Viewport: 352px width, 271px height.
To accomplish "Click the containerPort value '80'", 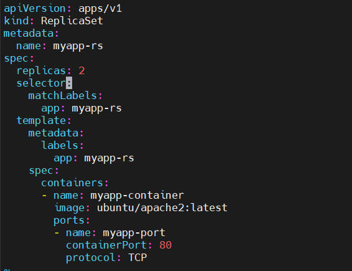I will point(165,245).
